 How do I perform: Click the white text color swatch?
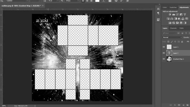click(x=97, y=1)
